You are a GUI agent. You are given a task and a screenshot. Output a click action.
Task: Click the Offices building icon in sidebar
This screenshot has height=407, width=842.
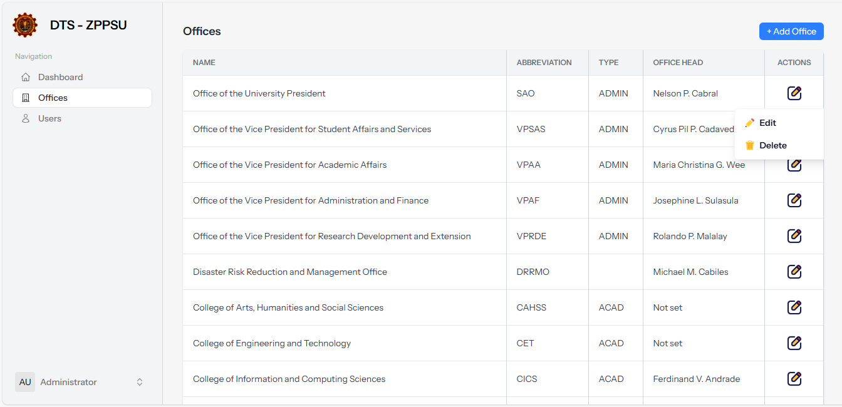(x=25, y=97)
